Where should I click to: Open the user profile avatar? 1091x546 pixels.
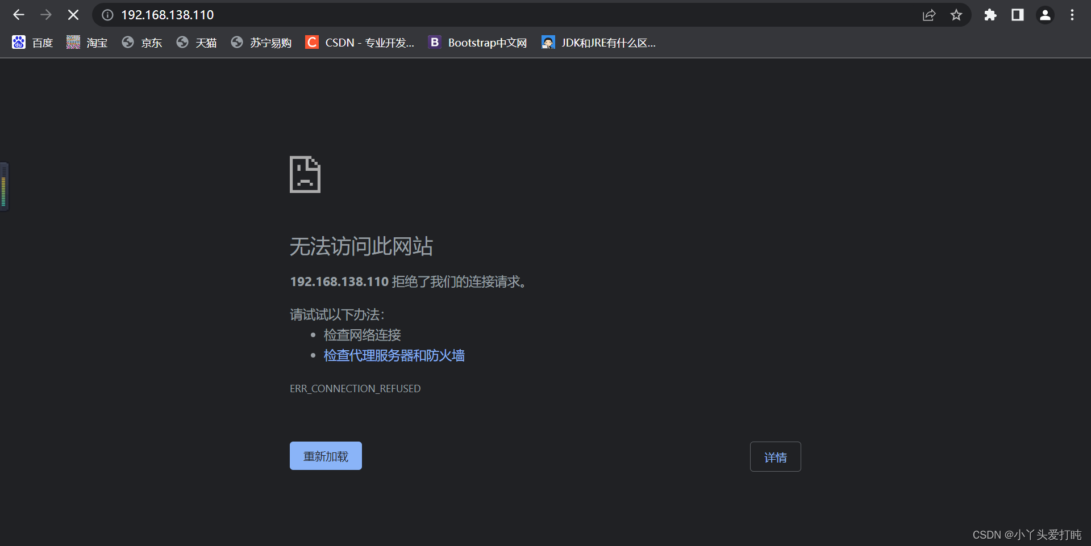click(x=1045, y=15)
